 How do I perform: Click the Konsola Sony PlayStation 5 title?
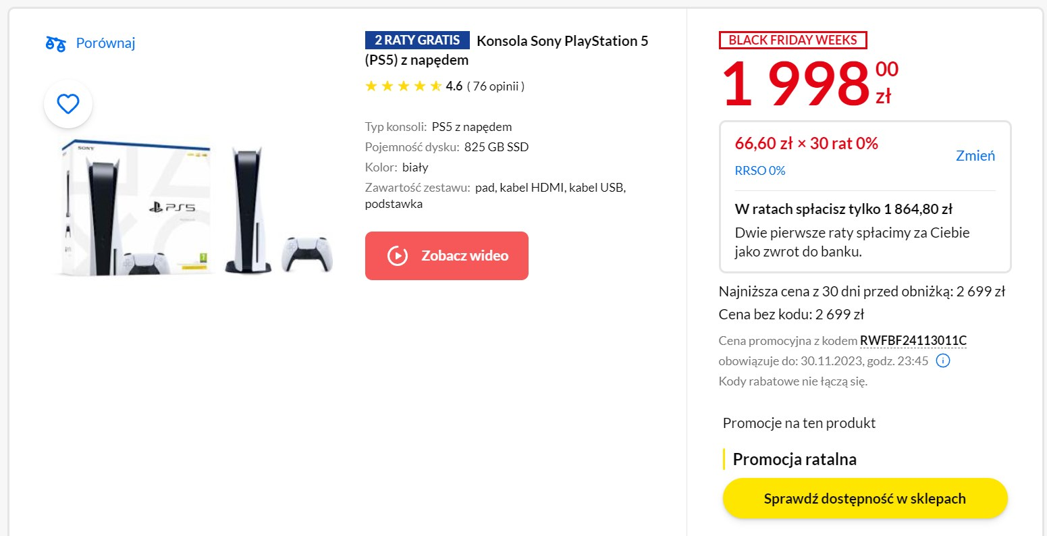[562, 41]
